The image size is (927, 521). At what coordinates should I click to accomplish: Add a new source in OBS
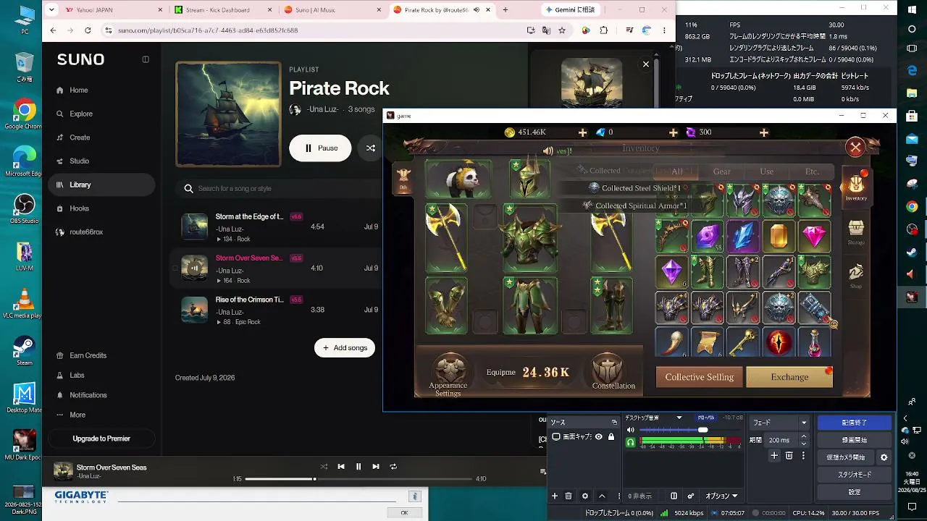[555, 496]
